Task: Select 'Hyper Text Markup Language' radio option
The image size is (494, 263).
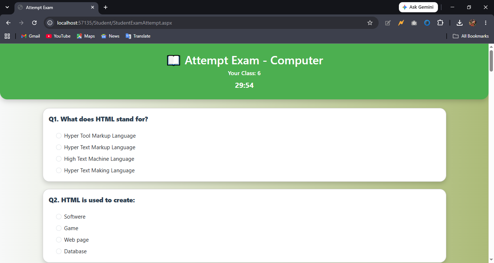Action: tap(59, 147)
